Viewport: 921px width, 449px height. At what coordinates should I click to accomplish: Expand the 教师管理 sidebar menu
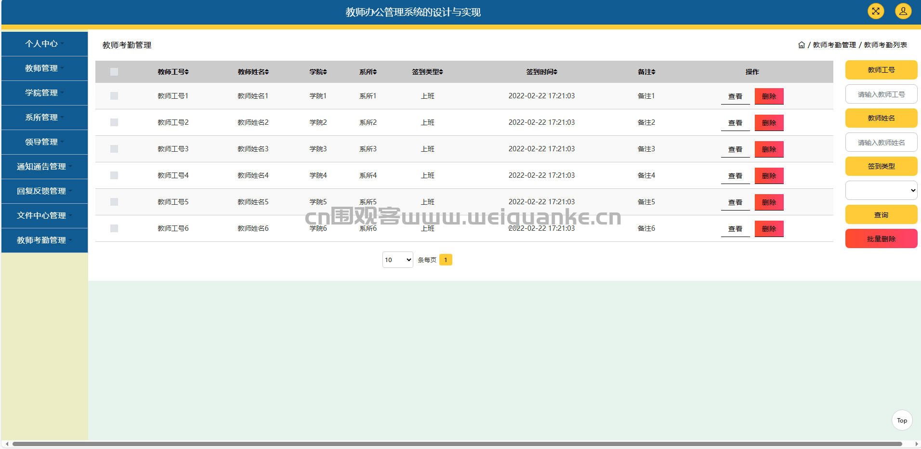pos(44,68)
